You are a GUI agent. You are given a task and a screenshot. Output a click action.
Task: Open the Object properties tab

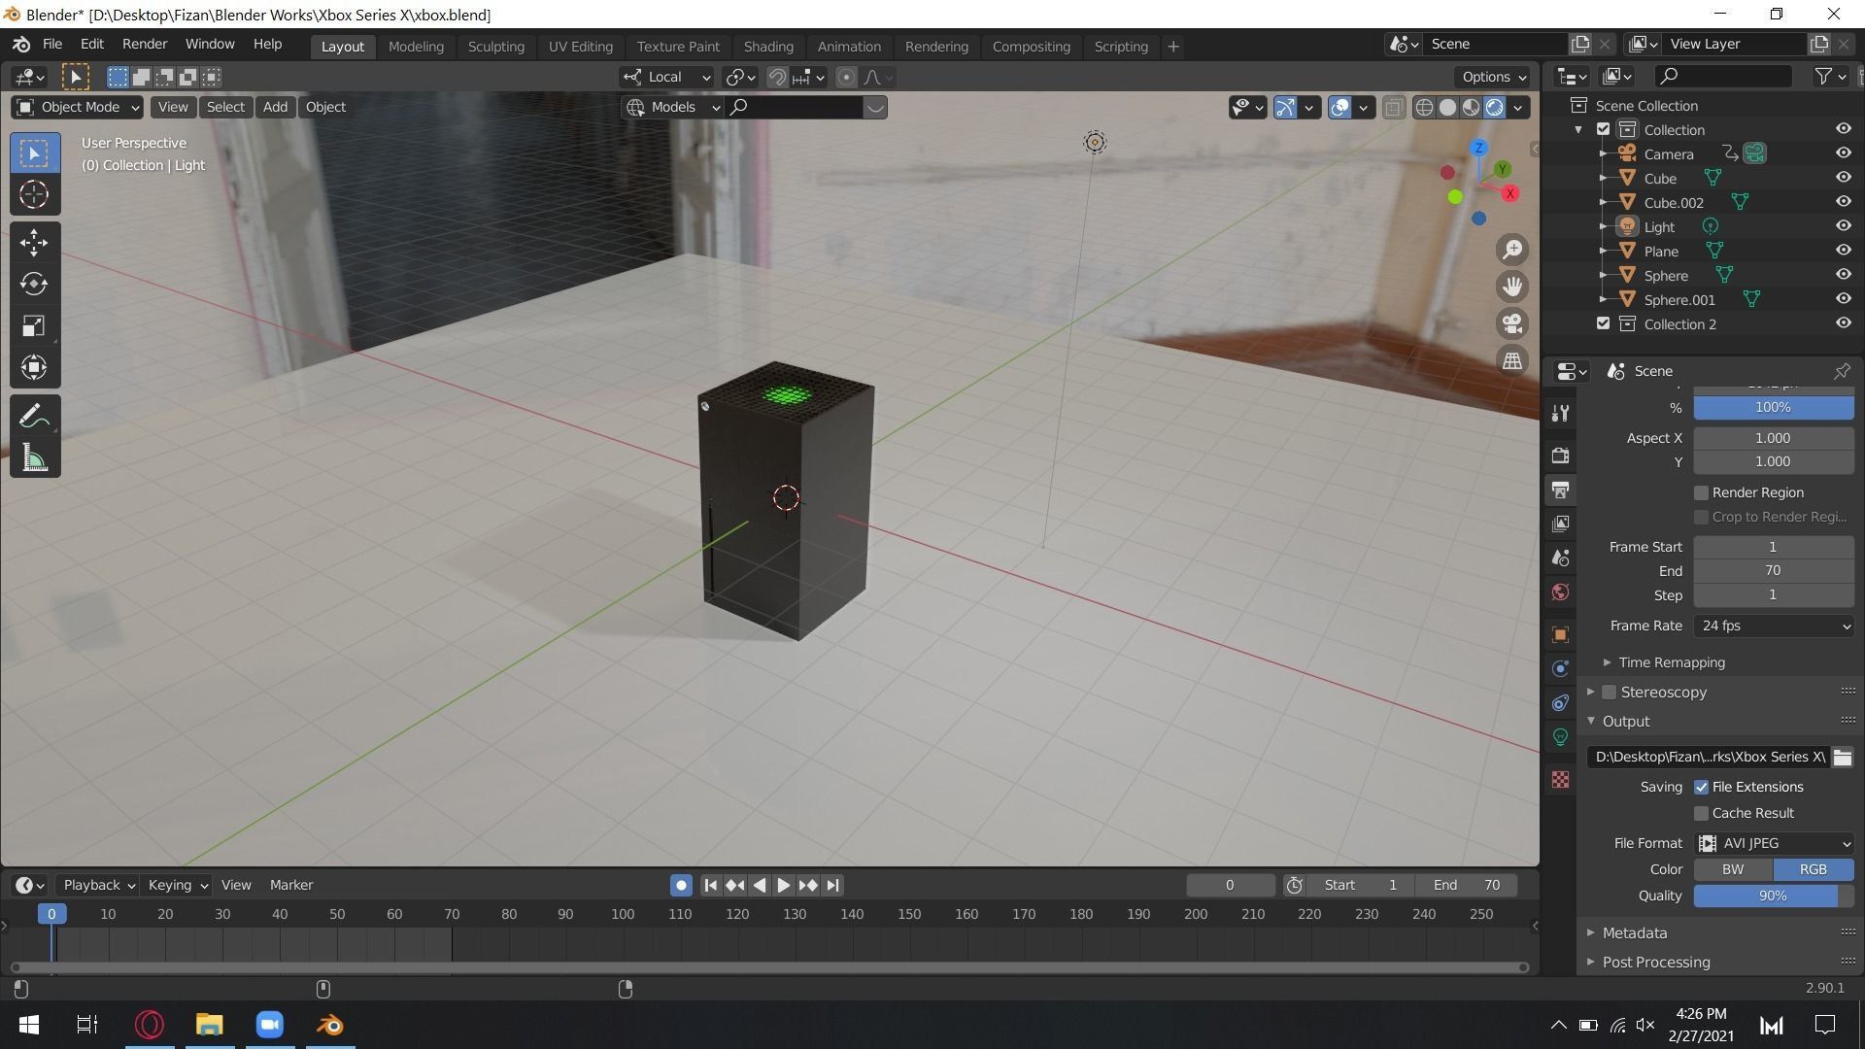[1560, 634]
